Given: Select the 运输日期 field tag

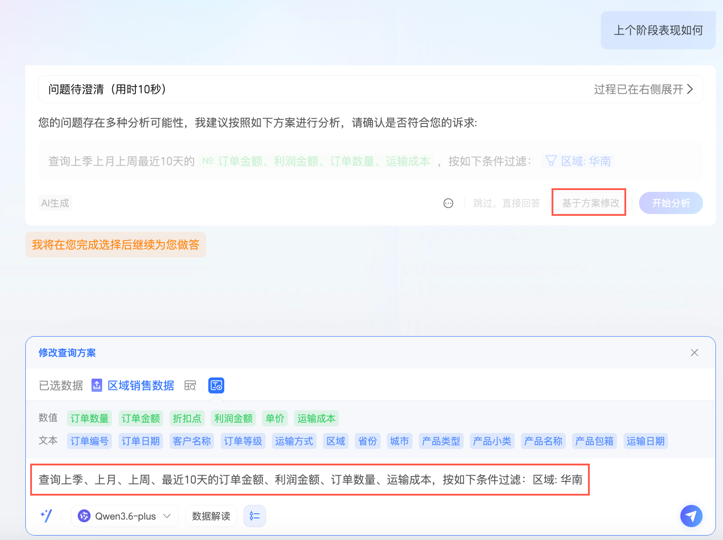Looking at the screenshot, I should 646,441.
